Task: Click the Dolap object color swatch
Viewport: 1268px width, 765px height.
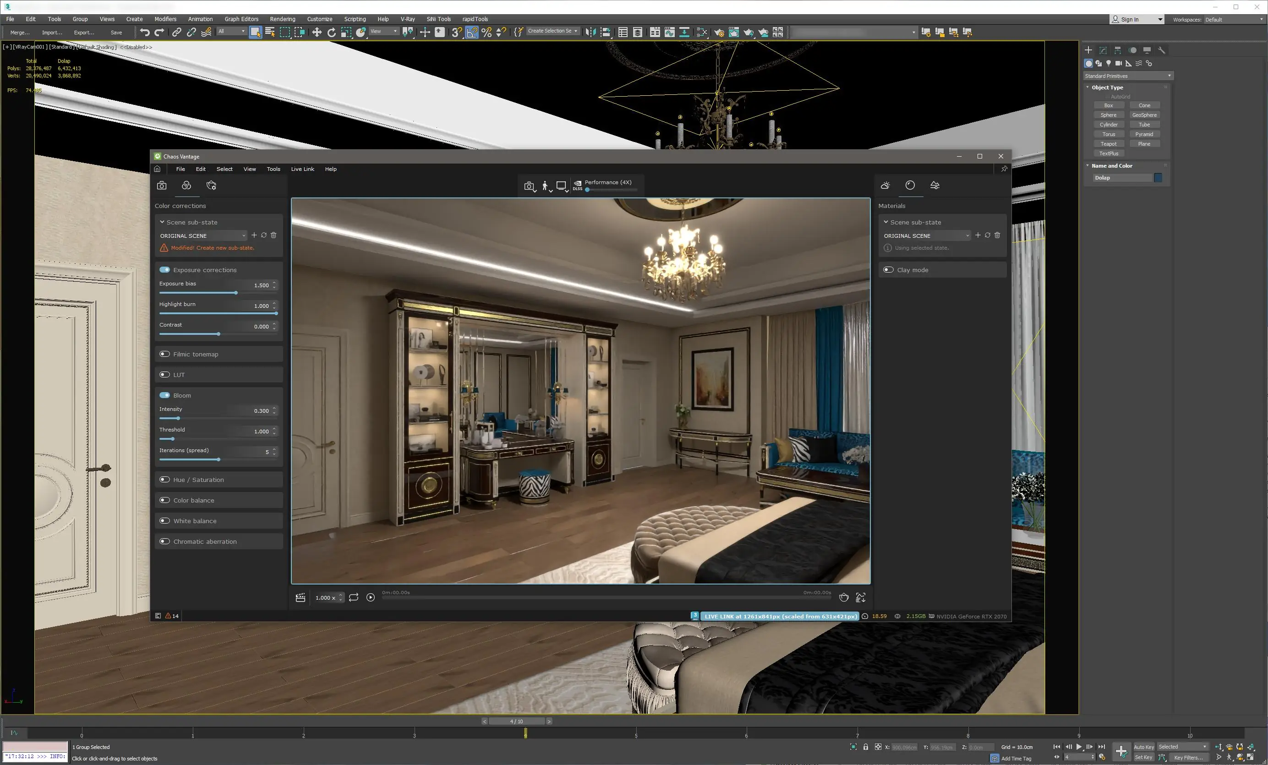Action: [x=1158, y=177]
